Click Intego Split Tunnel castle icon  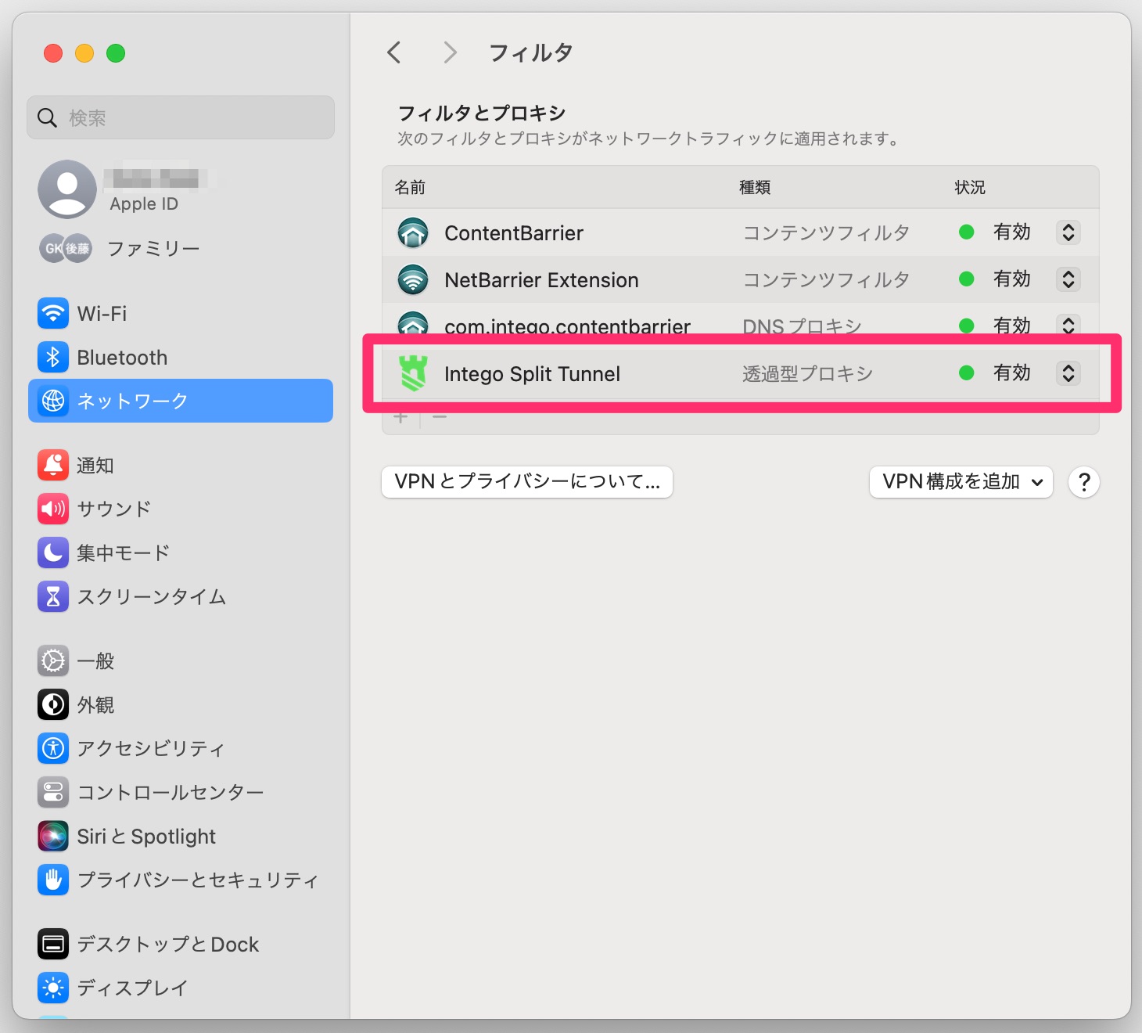[x=413, y=373]
